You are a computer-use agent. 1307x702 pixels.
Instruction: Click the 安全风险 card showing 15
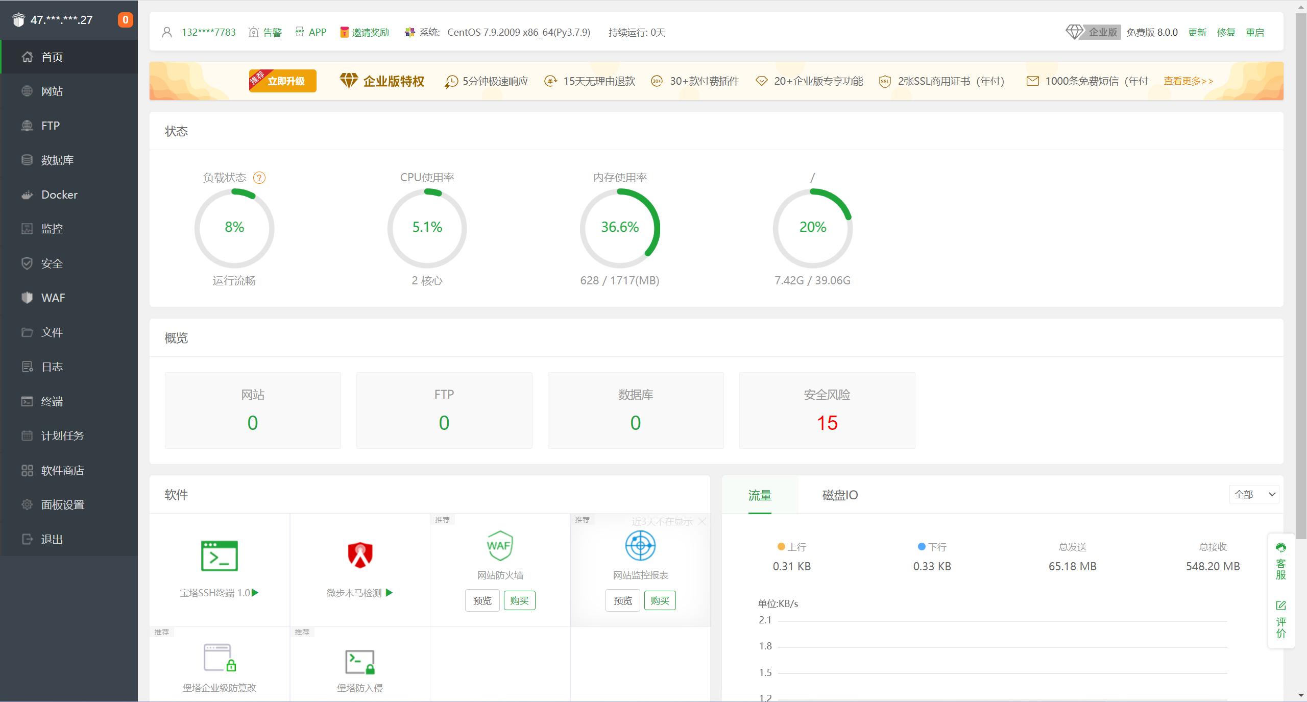(827, 410)
